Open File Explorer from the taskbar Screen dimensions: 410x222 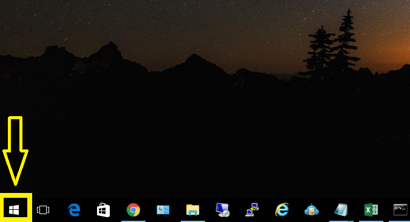pyautogui.click(x=193, y=210)
